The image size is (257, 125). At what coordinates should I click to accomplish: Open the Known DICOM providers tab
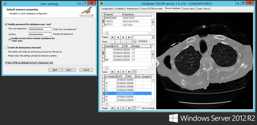click(x=151, y=9)
